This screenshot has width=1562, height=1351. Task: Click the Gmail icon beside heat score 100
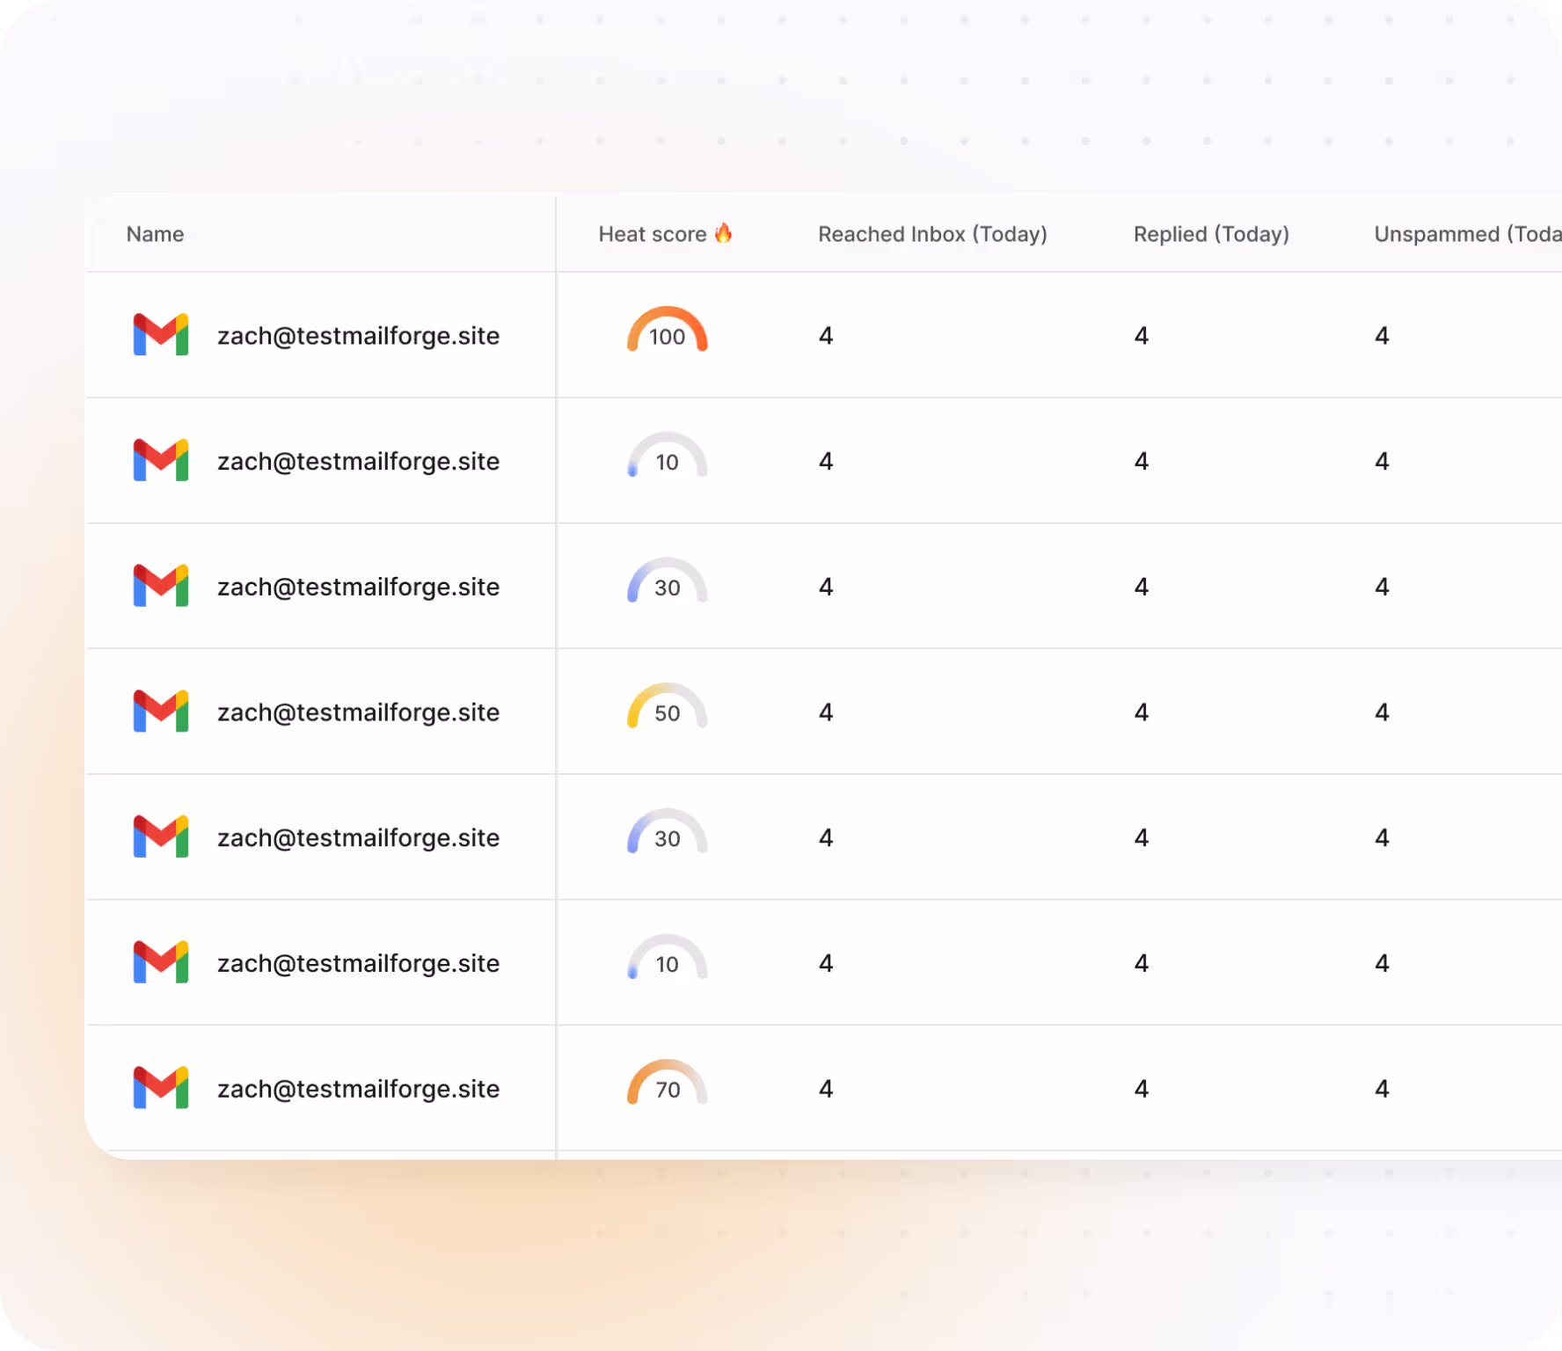(160, 334)
